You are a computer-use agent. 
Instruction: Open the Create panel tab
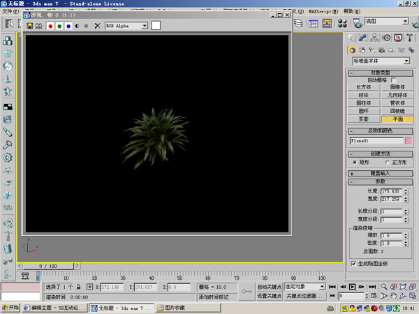coord(351,38)
